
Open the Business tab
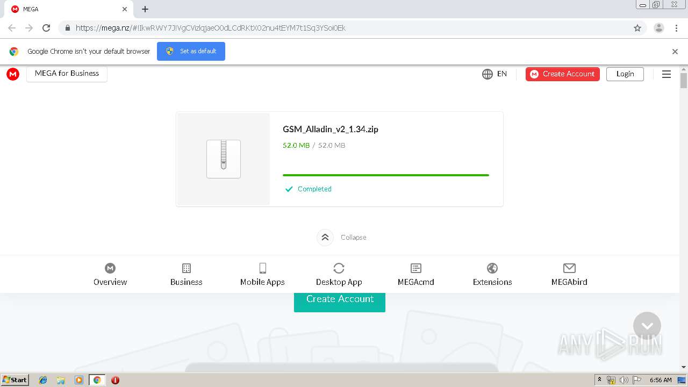pyautogui.click(x=187, y=275)
